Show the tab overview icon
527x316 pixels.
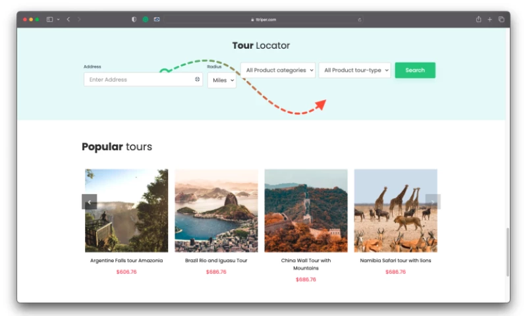coord(501,20)
